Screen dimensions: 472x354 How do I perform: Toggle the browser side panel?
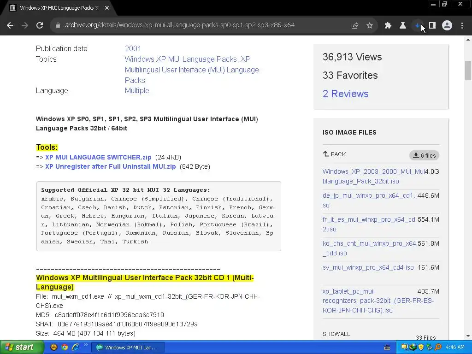pyautogui.click(x=432, y=26)
